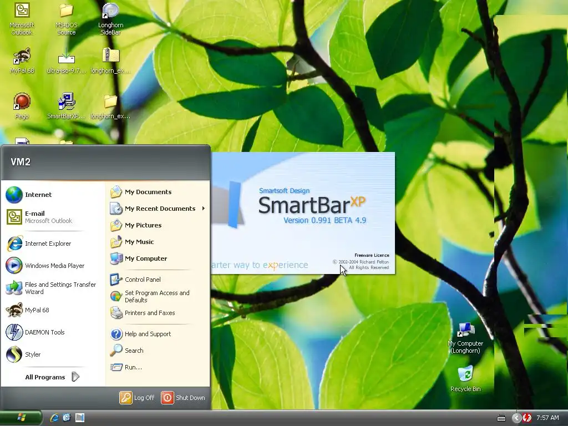Open Files and Settings Transfer Wizard
The height and width of the screenshot is (426, 568).
coord(53,288)
